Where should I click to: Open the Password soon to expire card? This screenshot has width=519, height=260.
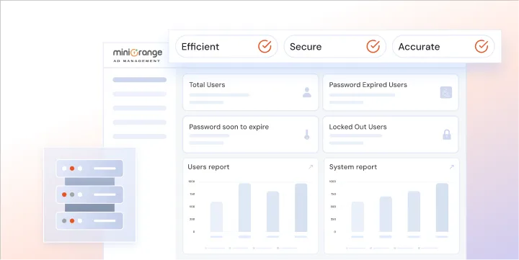[251, 134]
